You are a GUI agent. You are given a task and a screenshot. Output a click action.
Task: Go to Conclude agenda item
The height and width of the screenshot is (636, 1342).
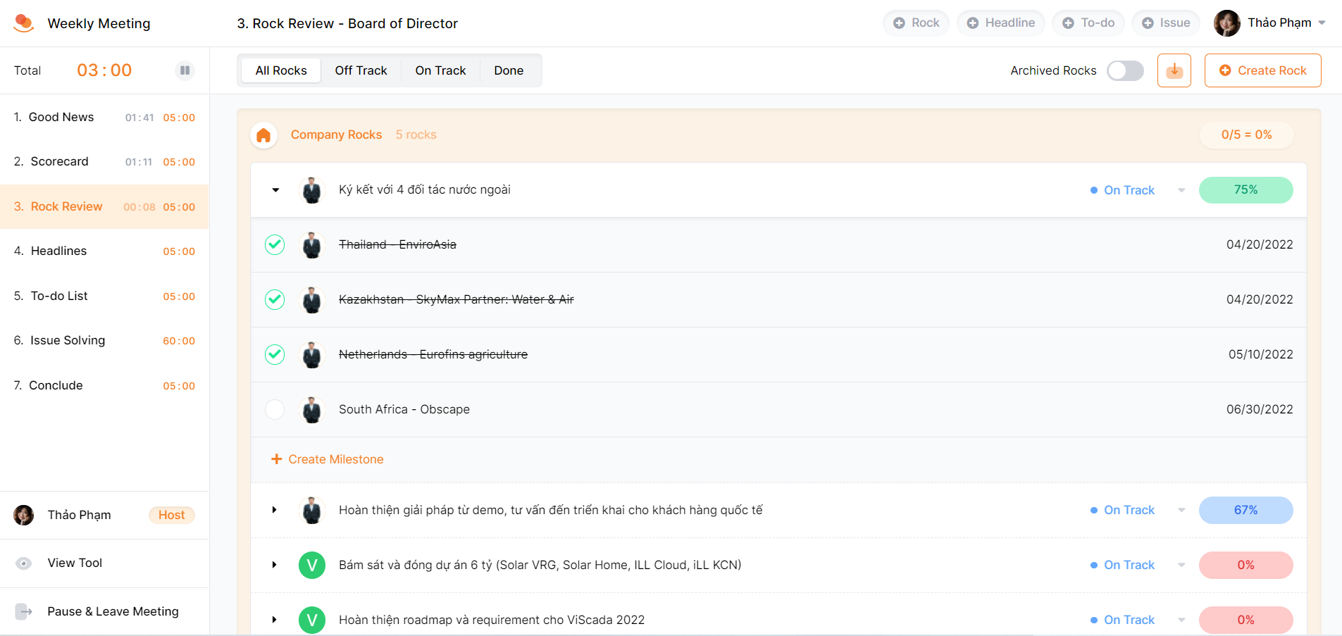[x=104, y=385]
